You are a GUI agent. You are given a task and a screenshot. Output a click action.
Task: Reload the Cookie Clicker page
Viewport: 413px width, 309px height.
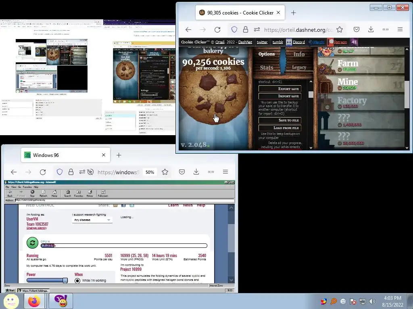[217, 30]
